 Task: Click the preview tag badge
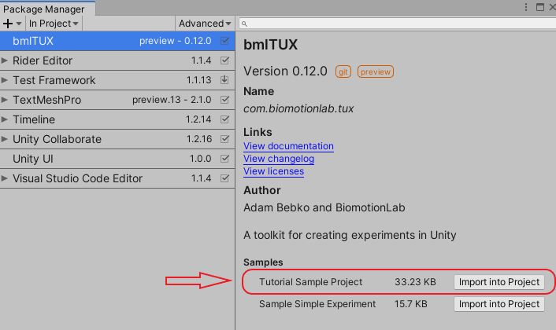coord(376,71)
